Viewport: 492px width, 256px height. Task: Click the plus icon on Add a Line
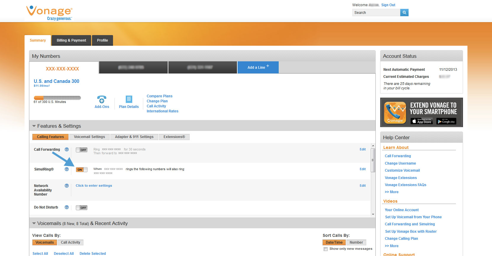268,66
